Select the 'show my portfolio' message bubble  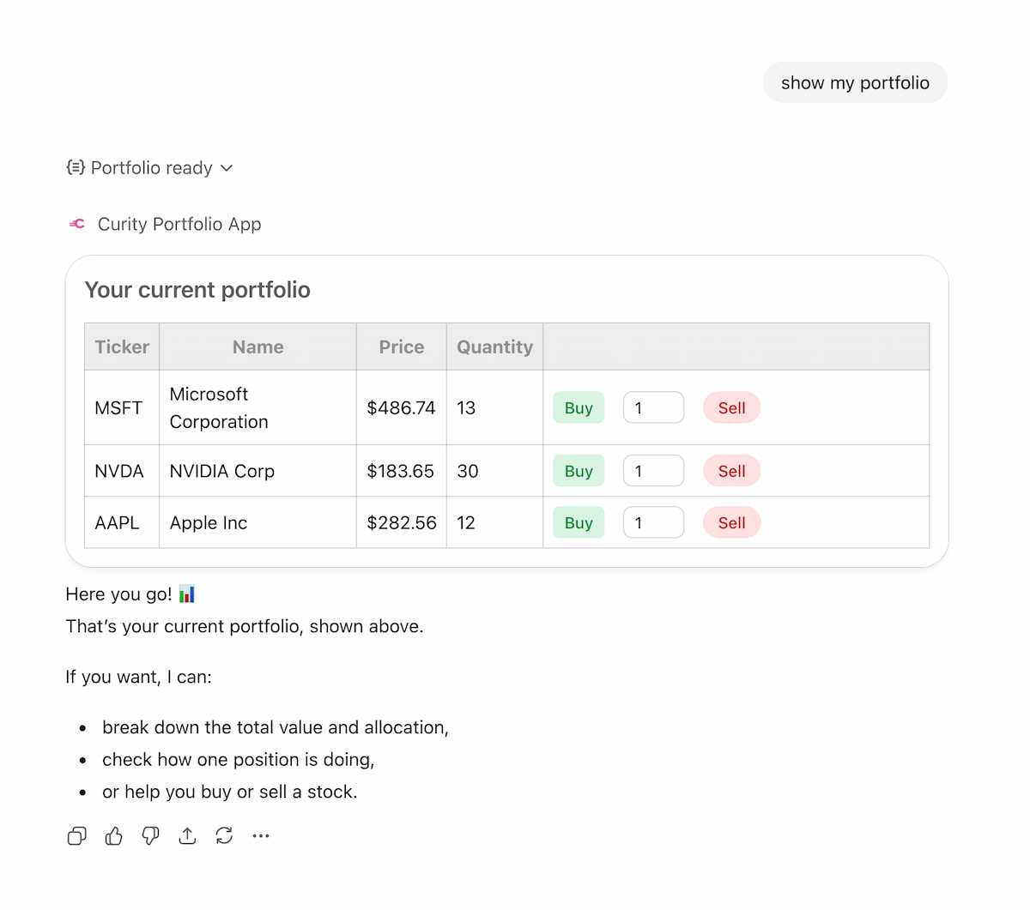(x=855, y=82)
